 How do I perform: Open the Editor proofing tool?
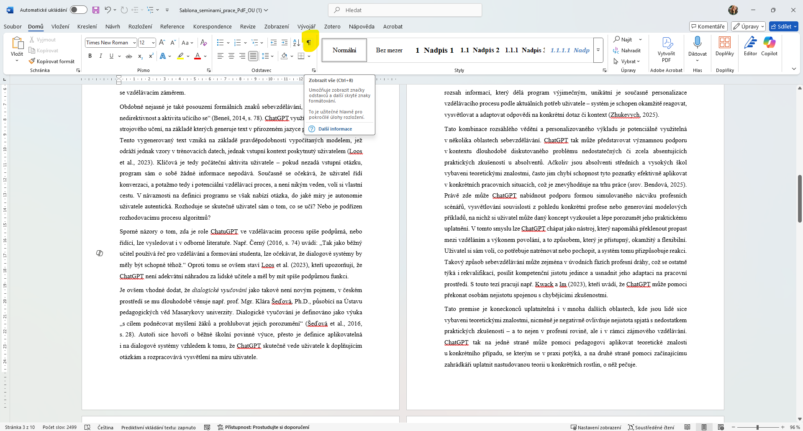click(750, 43)
